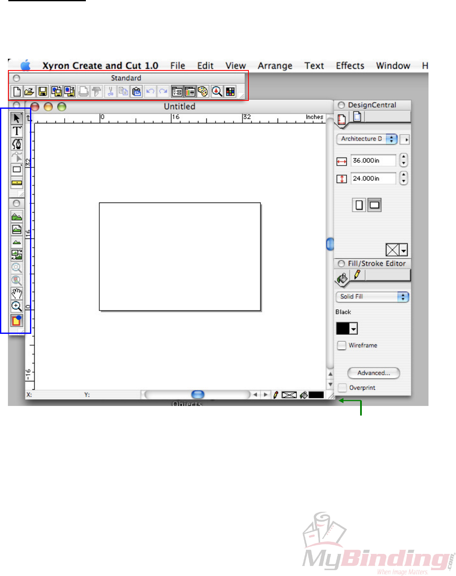Screen dimensions: 456x576
Task: Click the Copy icon in Standard toolbar
Action: 123,91
